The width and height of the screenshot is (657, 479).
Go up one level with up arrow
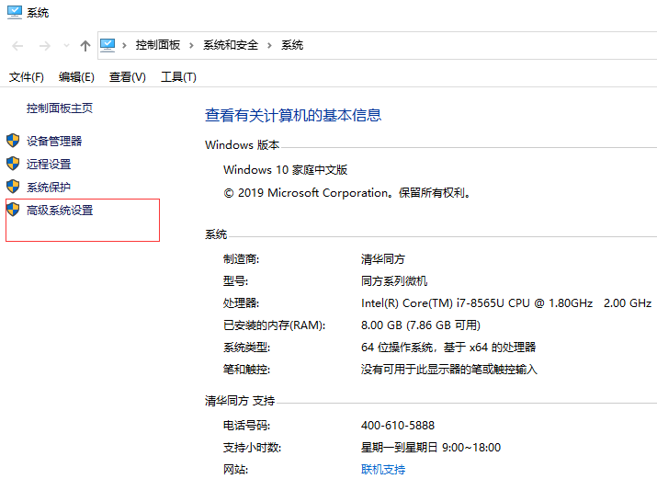click(85, 46)
